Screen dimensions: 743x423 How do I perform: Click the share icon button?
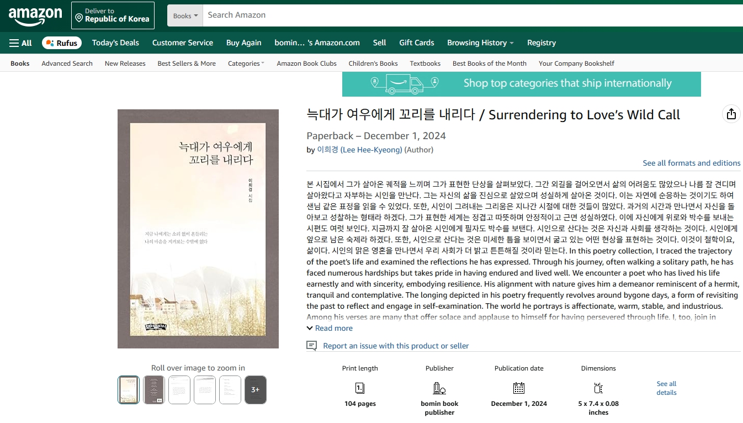coord(731,114)
